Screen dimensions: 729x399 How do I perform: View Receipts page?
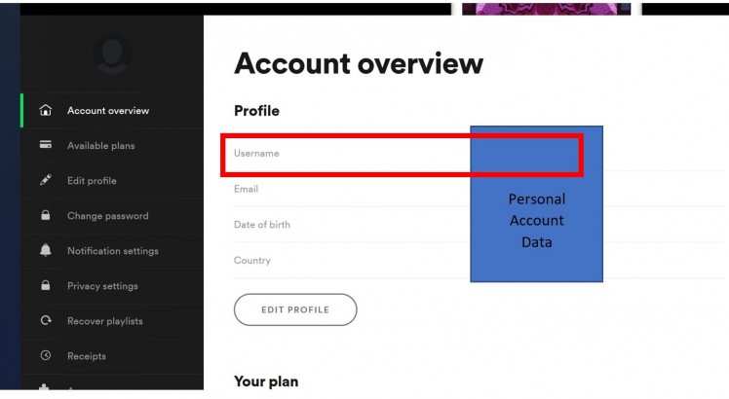coord(87,355)
